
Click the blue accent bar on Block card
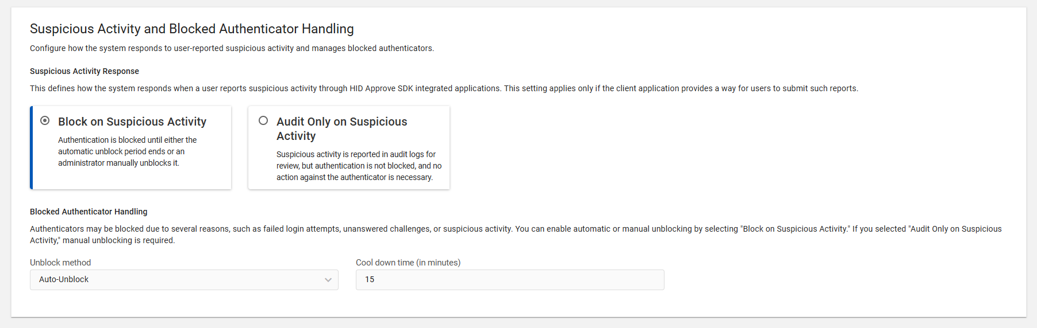32,147
